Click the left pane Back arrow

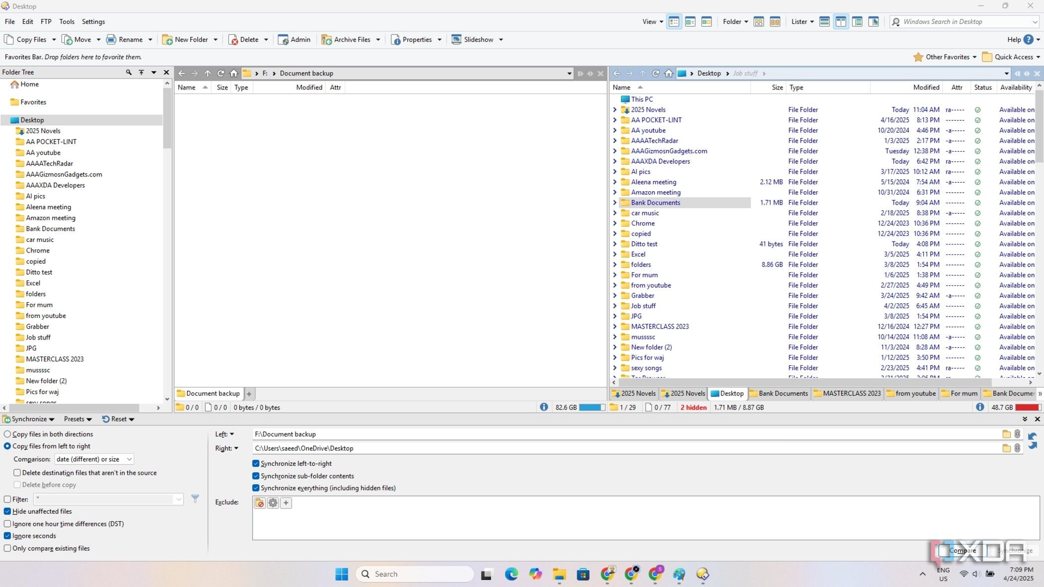point(181,74)
